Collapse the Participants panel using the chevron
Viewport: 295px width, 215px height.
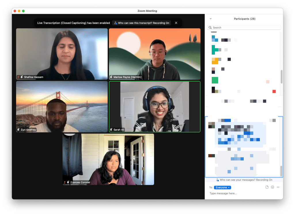[x=211, y=19]
